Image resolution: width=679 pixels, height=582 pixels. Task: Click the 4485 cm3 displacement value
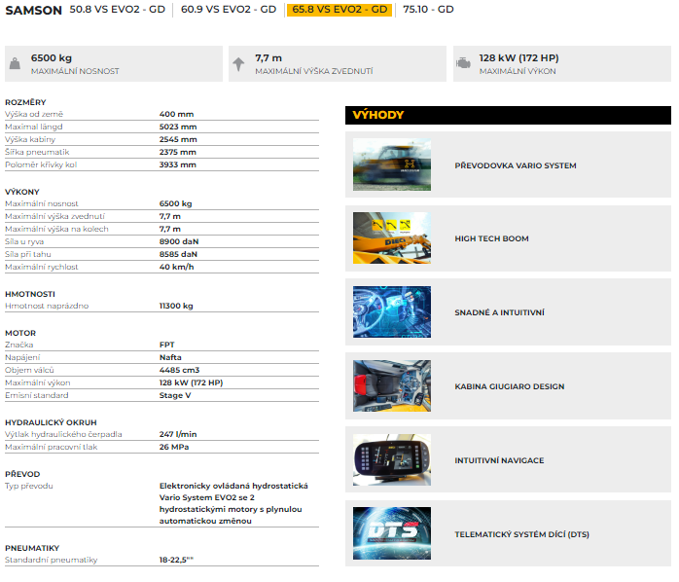click(x=179, y=370)
